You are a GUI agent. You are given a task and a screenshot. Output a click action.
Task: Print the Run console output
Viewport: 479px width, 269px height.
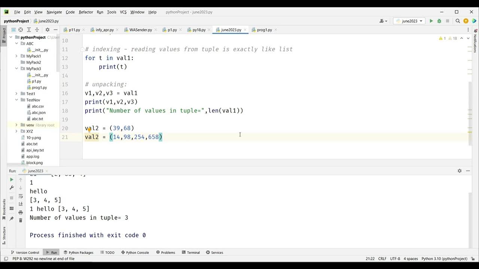[x=21, y=213]
